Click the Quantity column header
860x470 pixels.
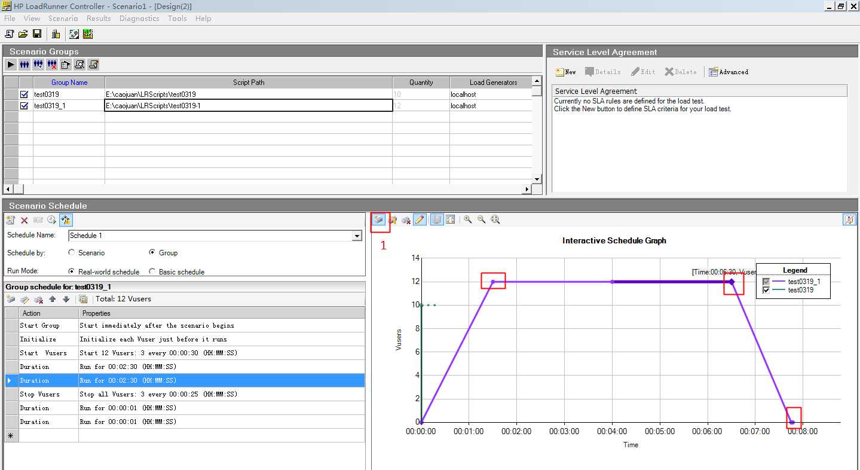point(421,83)
